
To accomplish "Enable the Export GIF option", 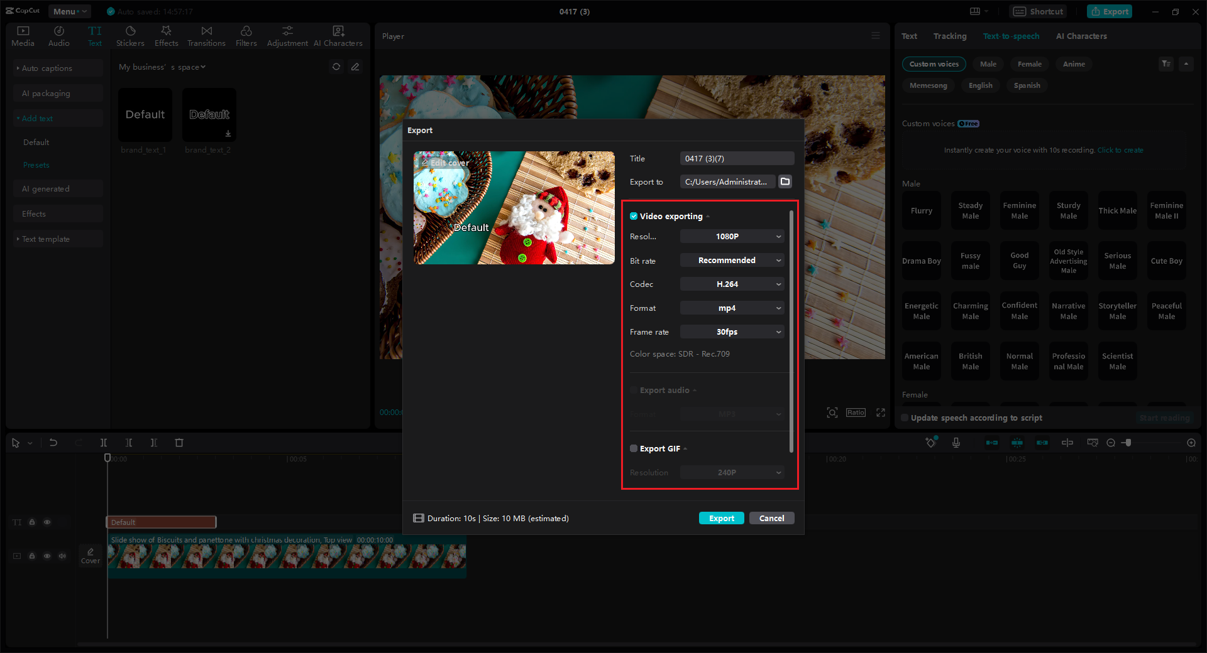I will pos(634,448).
